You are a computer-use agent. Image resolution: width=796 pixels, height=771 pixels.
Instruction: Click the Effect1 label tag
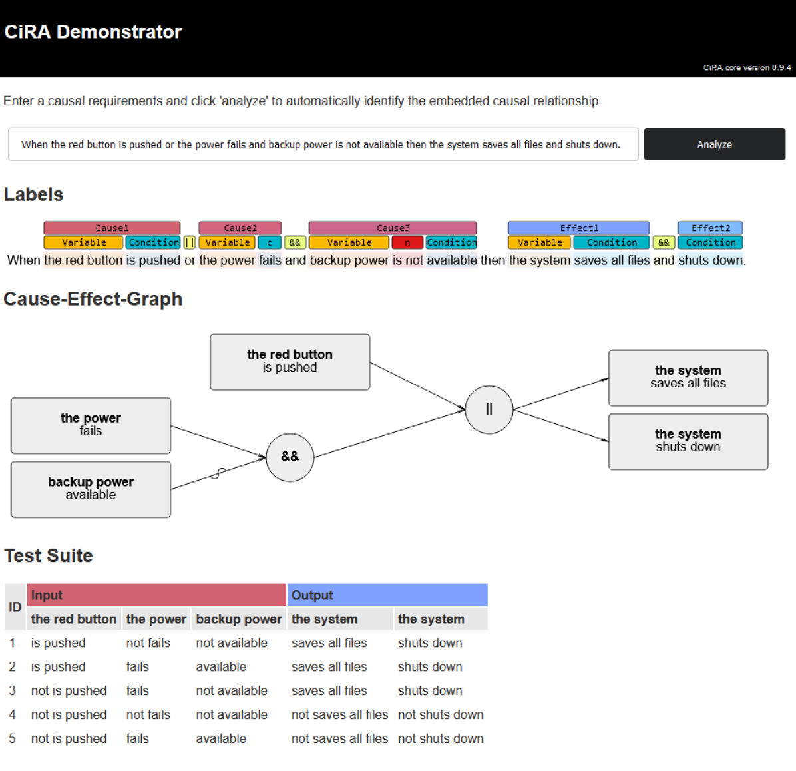[x=579, y=228]
